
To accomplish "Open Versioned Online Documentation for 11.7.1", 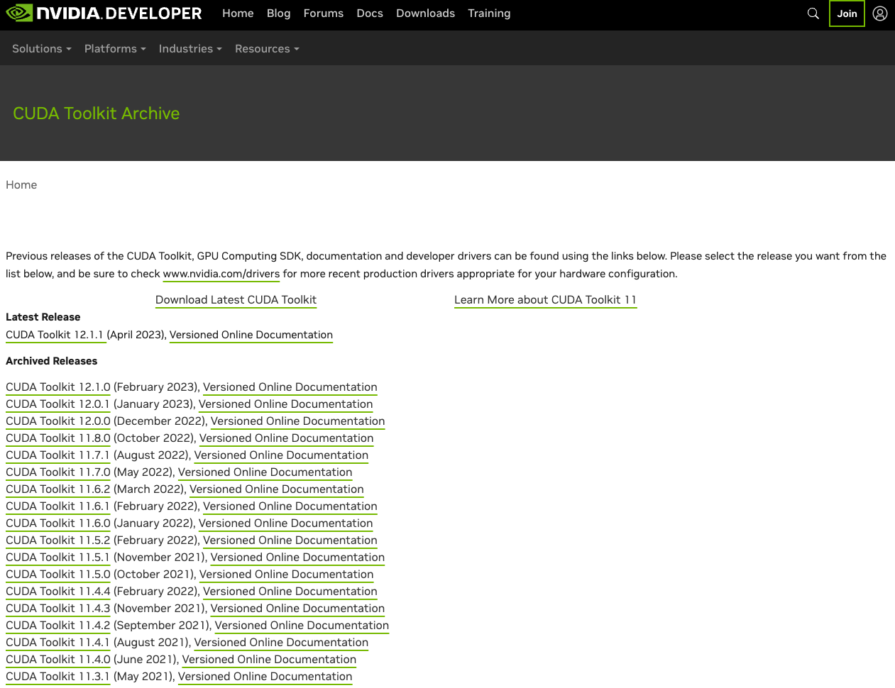I will pos(282,455).
